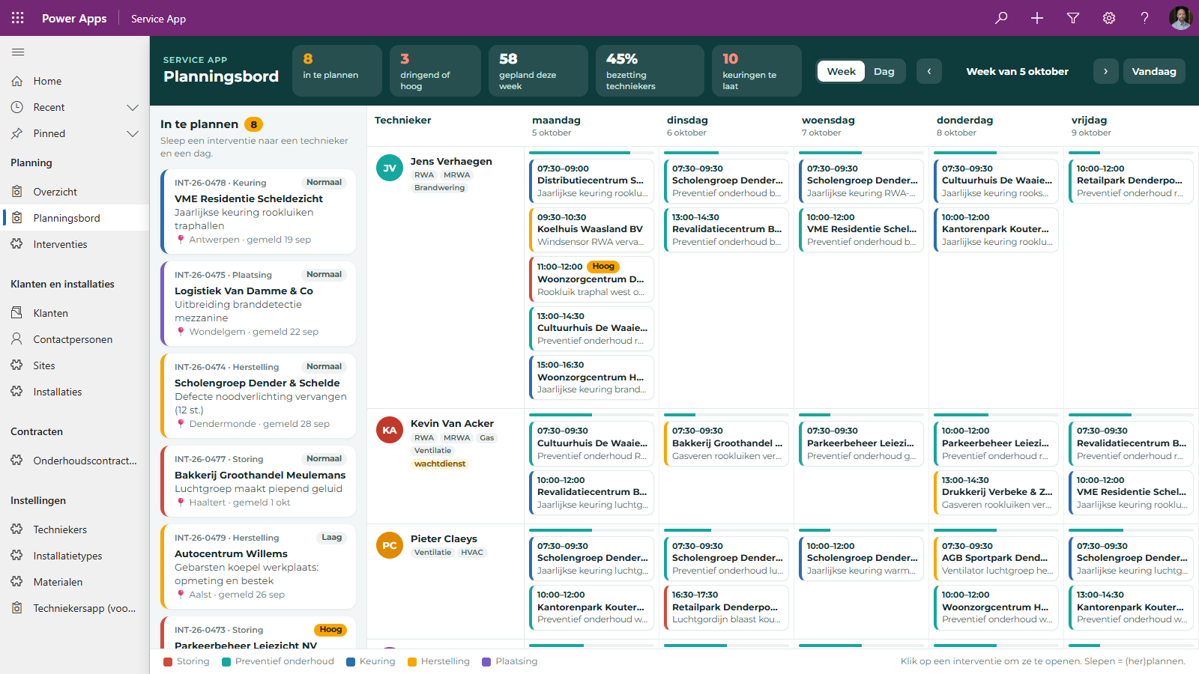This screenshot has width=1199, height=674.
Task: Open Onderhoudscontracten in the sidebar
Action: (75, 461)
